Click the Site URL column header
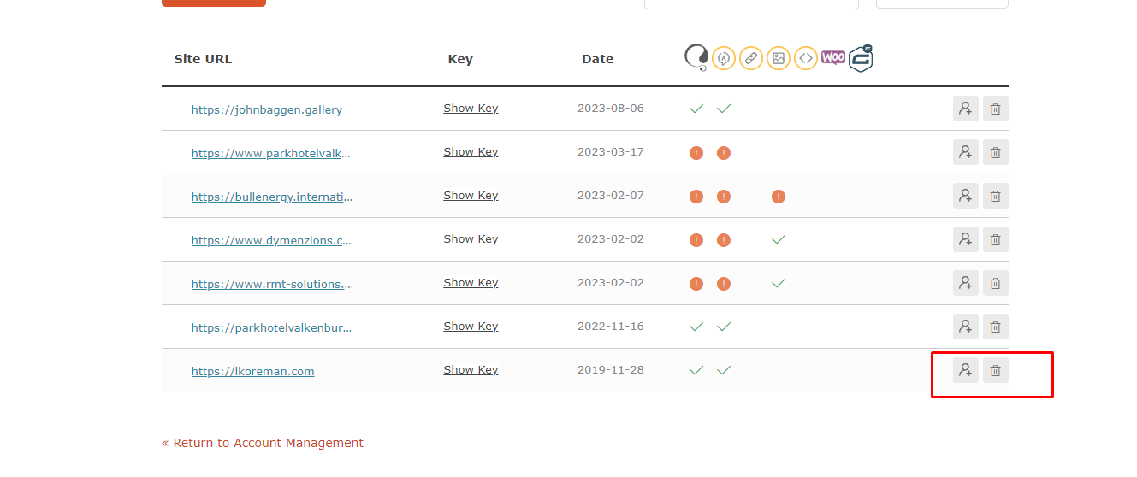This screenshot has height=477, width=1137. coord(203,59)
